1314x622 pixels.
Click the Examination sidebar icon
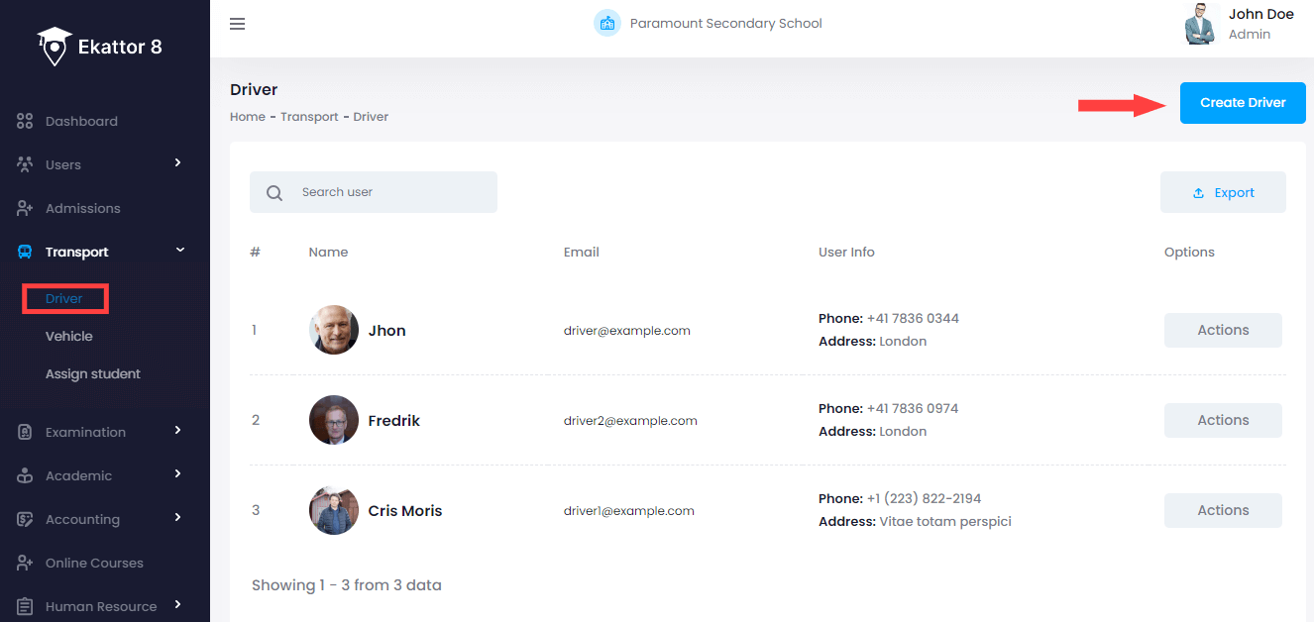[26, 432]
